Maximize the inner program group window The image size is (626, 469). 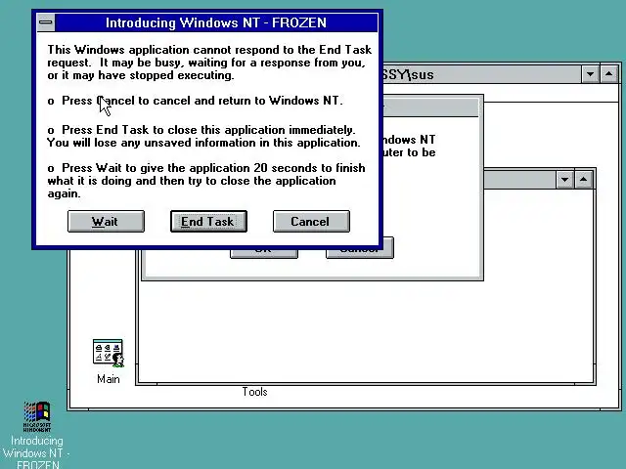tap(583, 180)
